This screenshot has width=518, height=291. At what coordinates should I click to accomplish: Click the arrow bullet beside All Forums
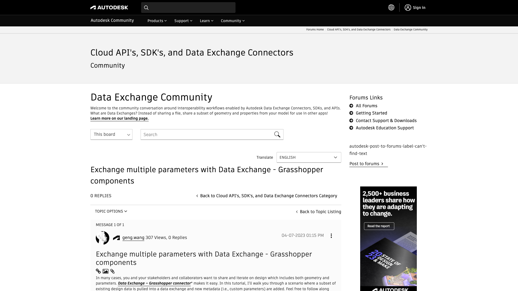coord(351,106)
